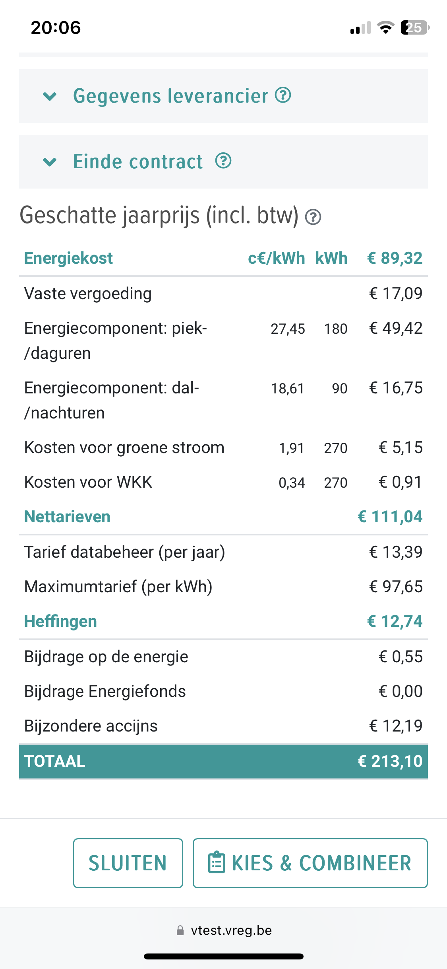Tap the Totaal row
The image size is (447, 969).
click(223, 761)
